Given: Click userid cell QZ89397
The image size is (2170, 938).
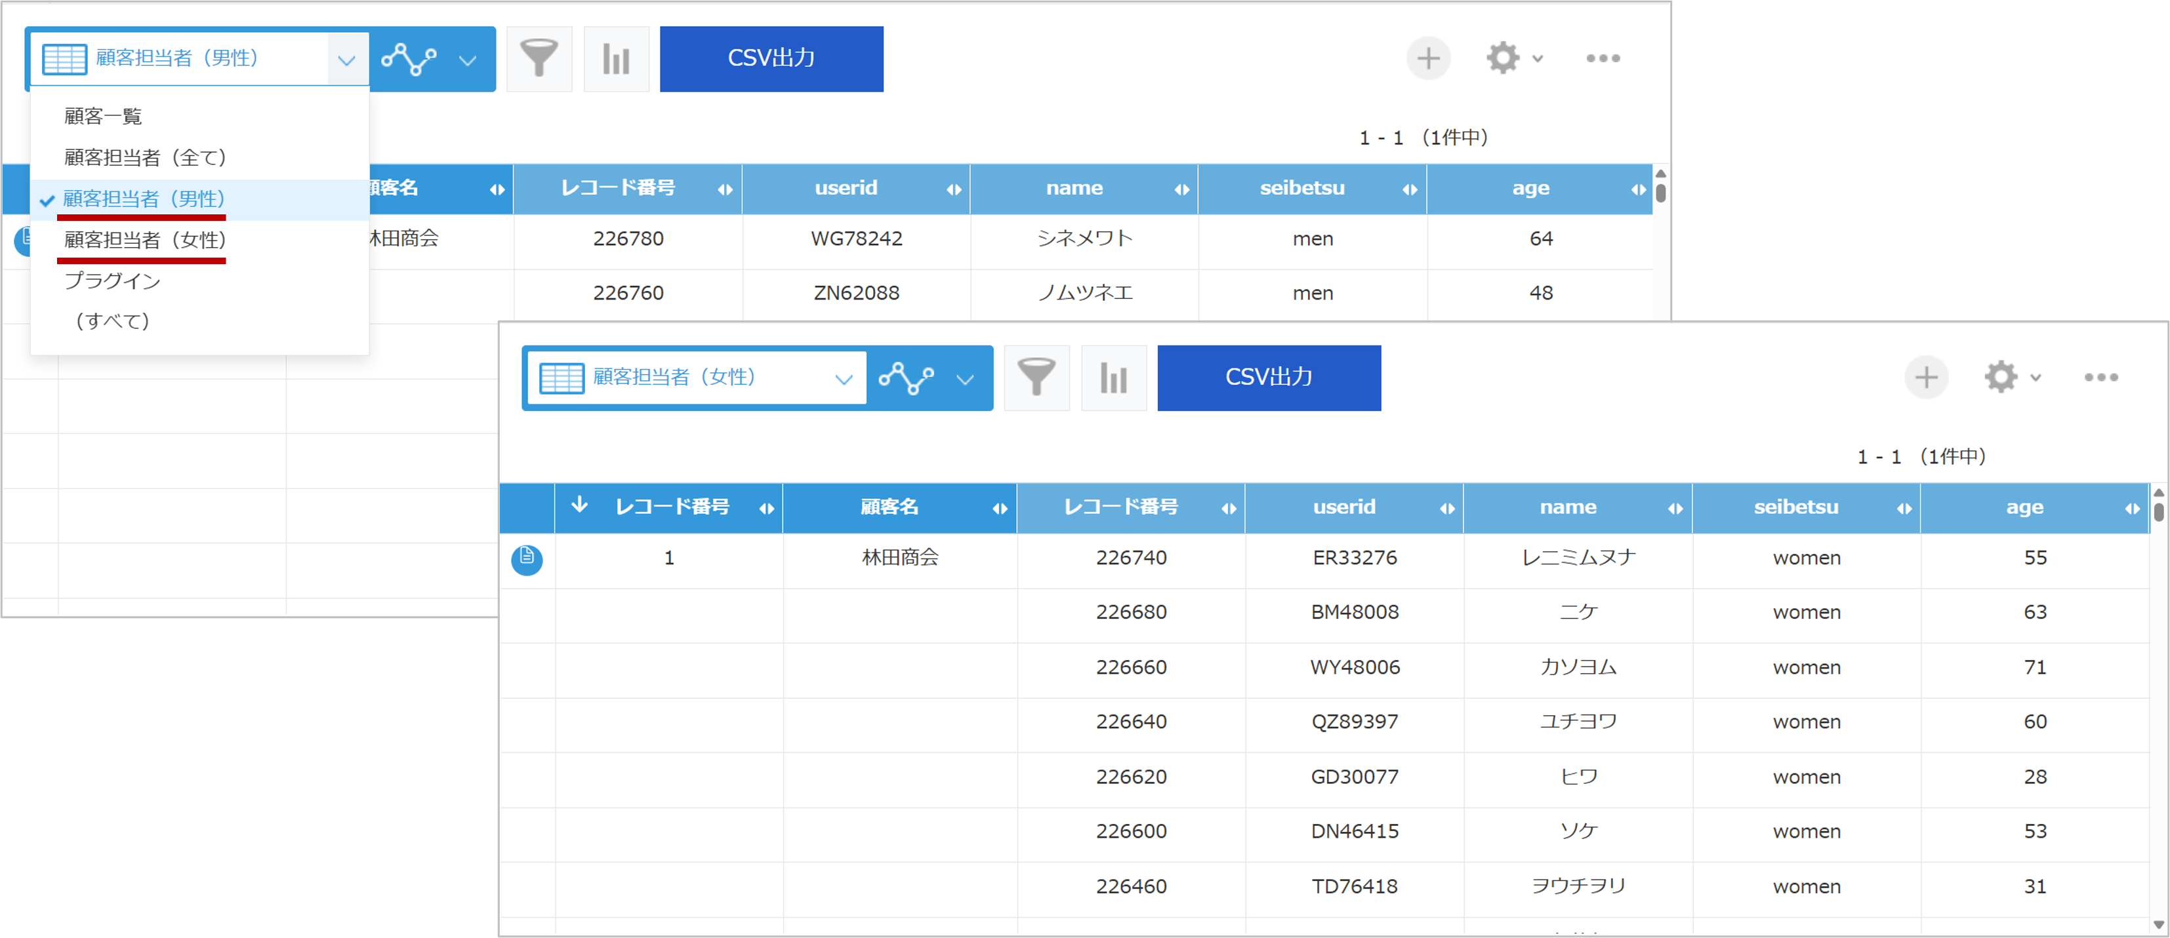Looking at the screenshot, I should pyautogui.click(x=1355, y=722).
